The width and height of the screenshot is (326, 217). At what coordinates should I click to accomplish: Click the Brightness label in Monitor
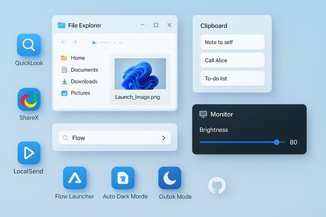pyautogui.click(x=213, y=130)
